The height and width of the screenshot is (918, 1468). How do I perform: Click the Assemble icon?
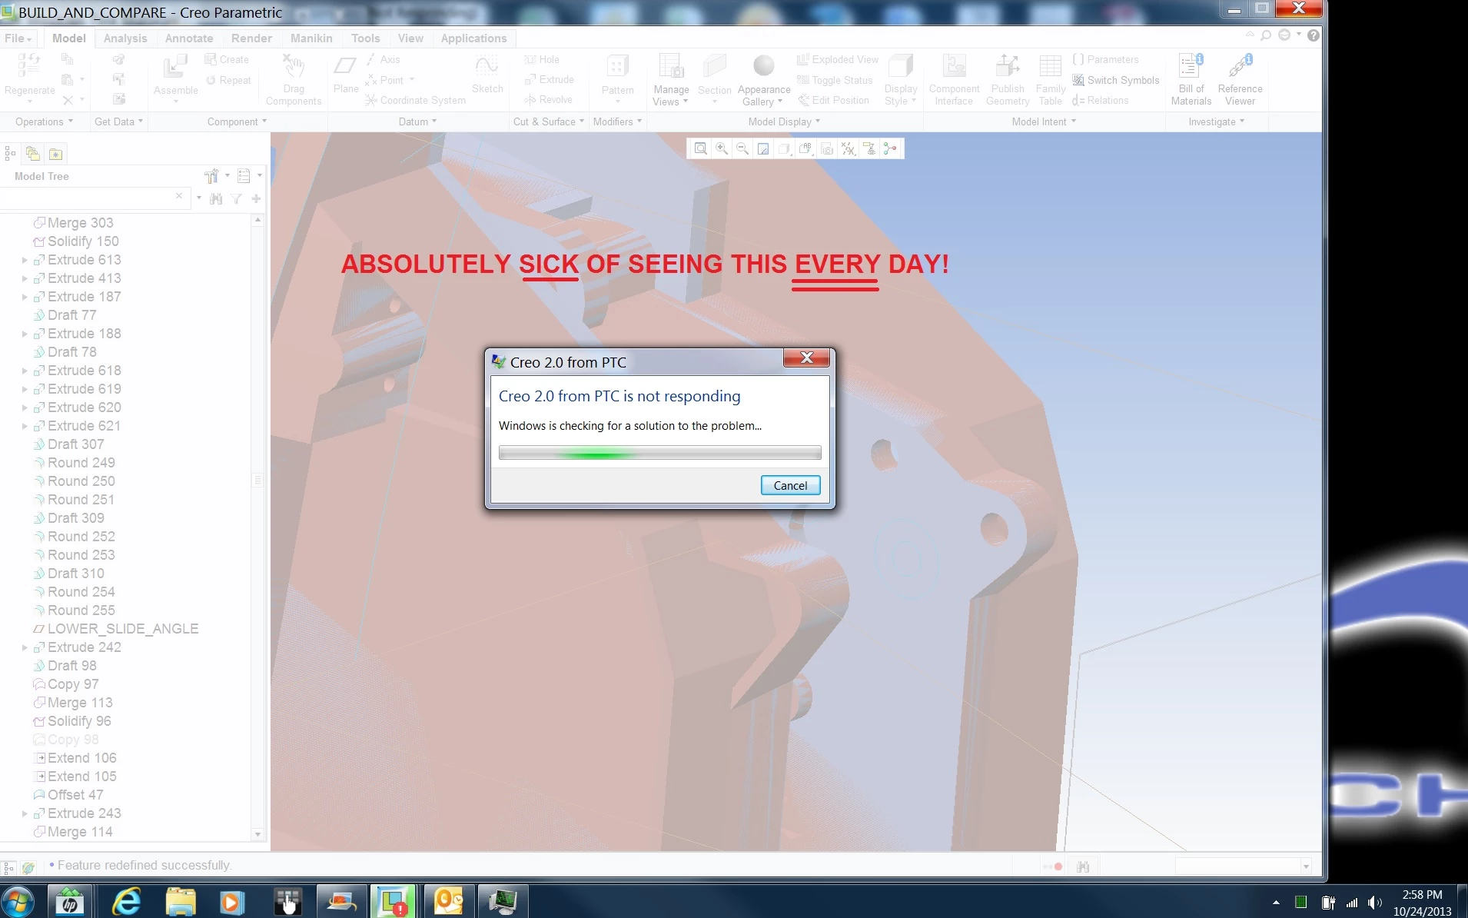[175, 67]
